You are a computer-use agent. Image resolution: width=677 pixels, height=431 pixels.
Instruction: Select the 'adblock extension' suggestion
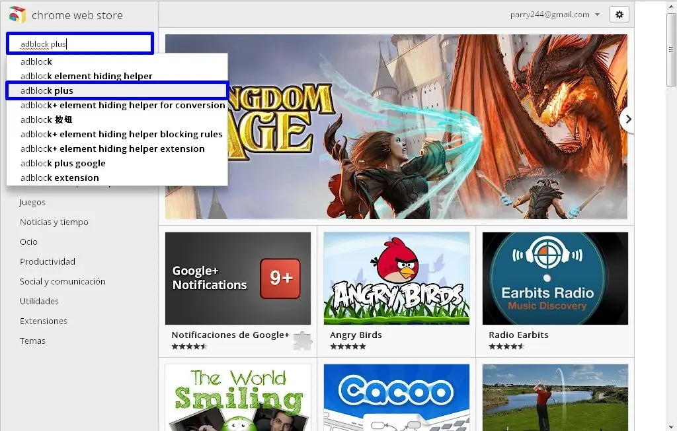point(117,178)
